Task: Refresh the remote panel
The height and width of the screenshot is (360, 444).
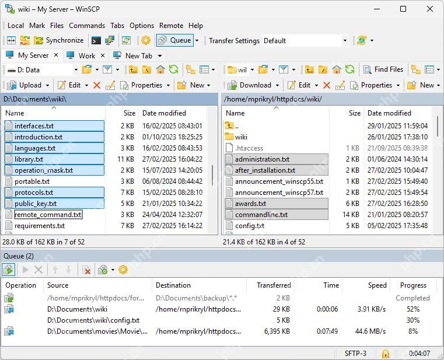Action: pos(349,69)
